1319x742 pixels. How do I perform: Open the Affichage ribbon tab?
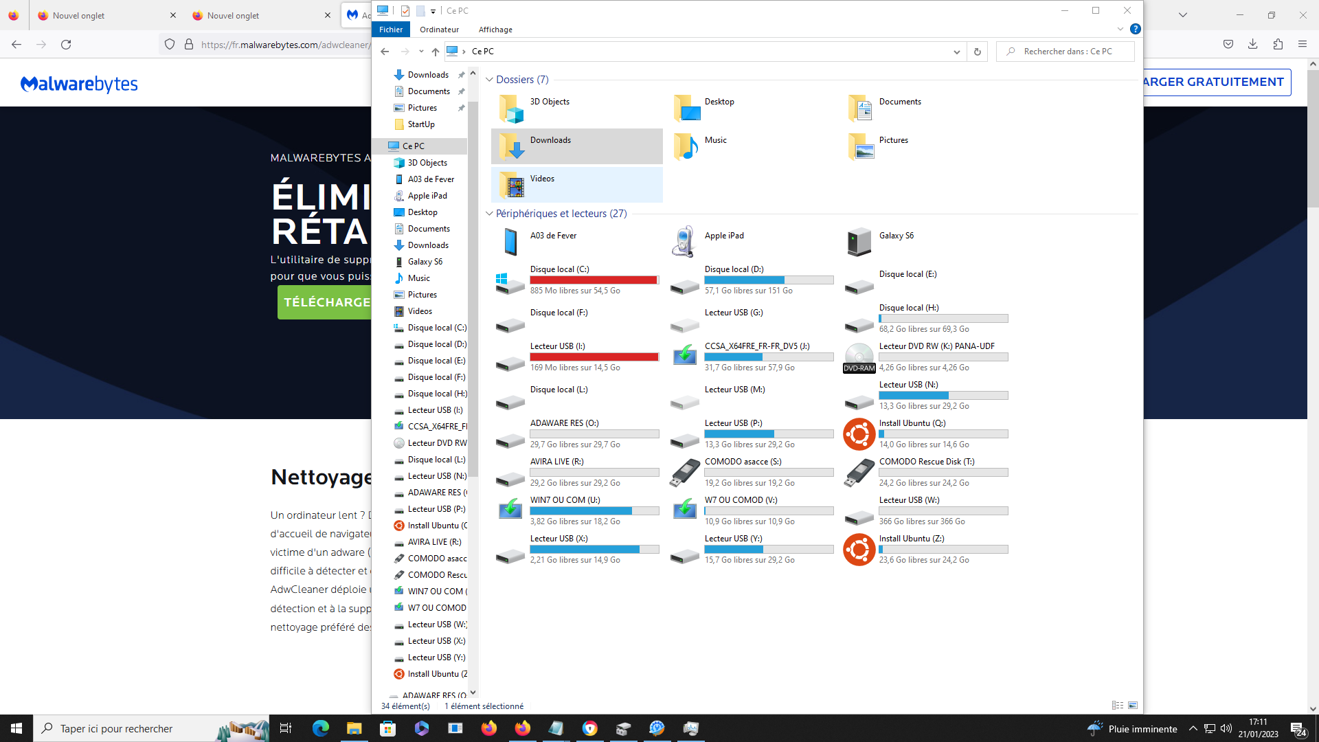click(495, 30)
